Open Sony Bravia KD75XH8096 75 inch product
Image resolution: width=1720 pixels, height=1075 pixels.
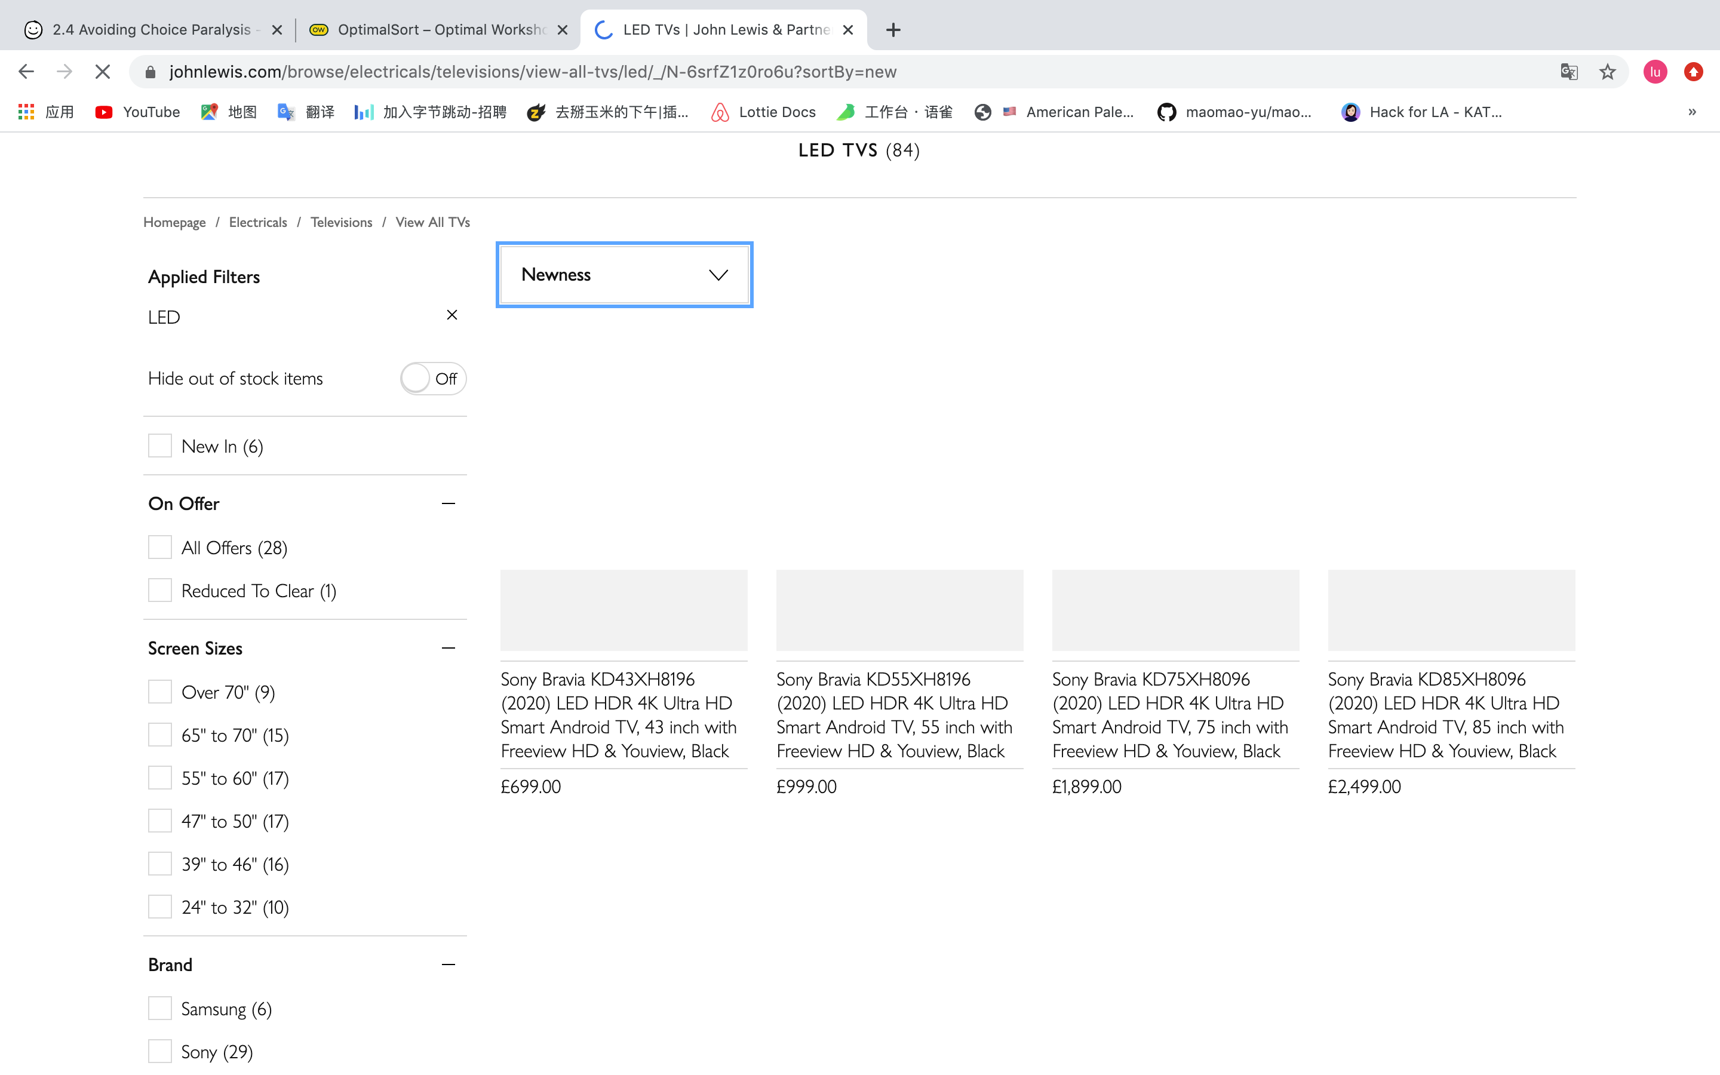[1171, 714]
